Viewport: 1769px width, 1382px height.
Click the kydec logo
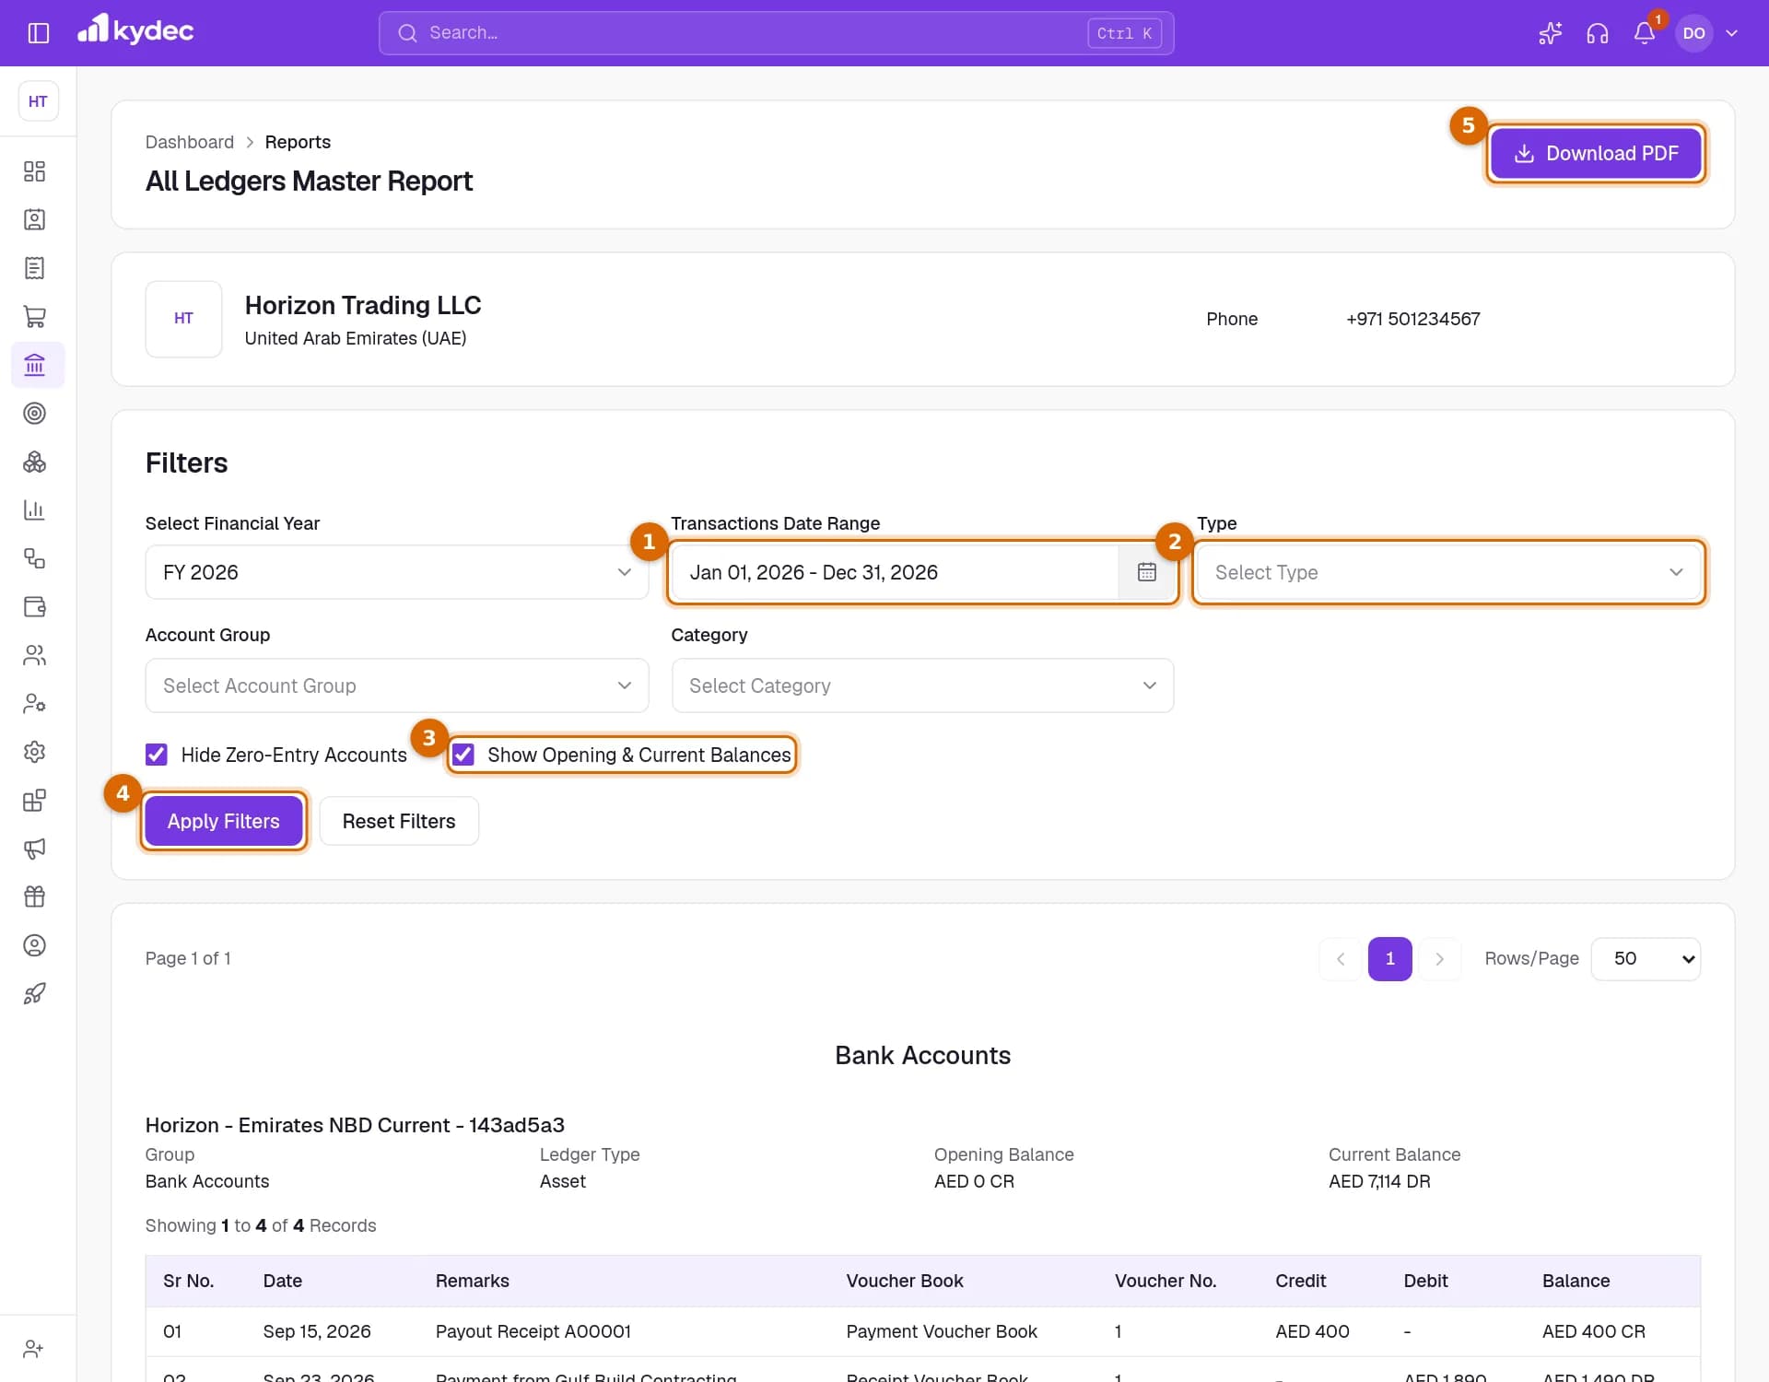coord(135,30)
